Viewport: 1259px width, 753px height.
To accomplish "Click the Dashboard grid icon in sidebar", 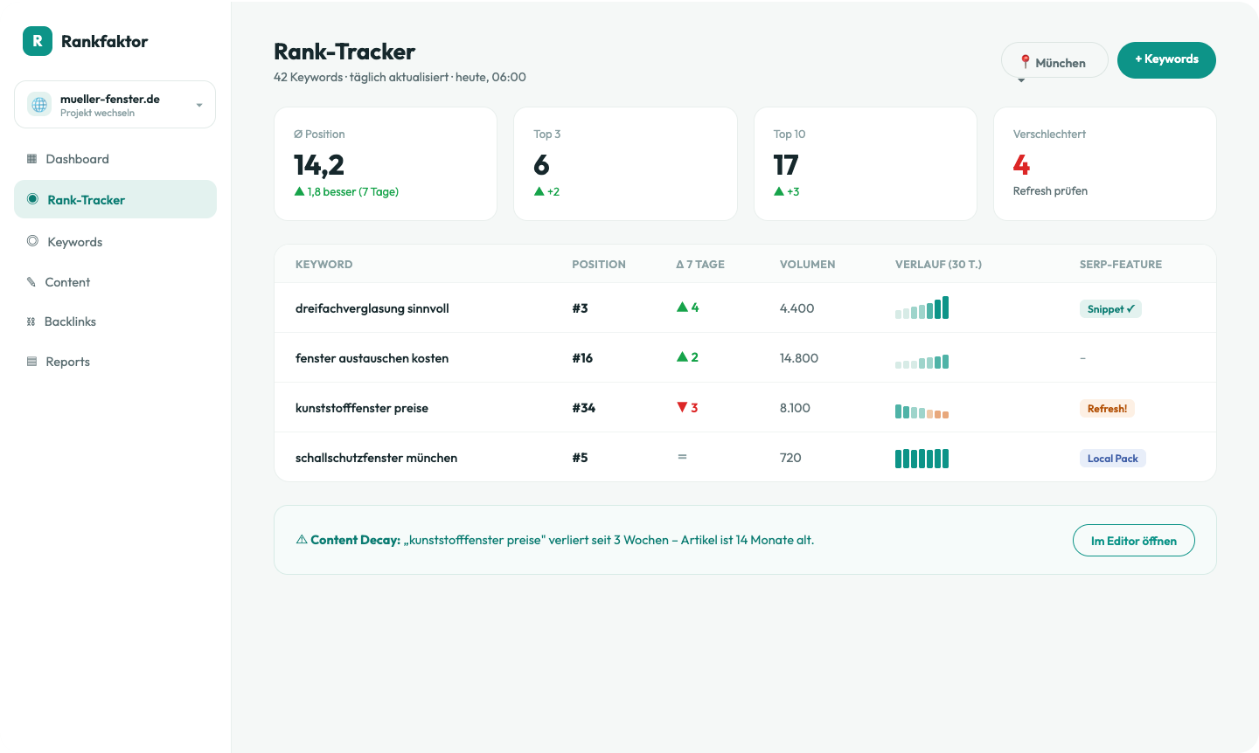I will pyautogui.click(x=32, y=159).
